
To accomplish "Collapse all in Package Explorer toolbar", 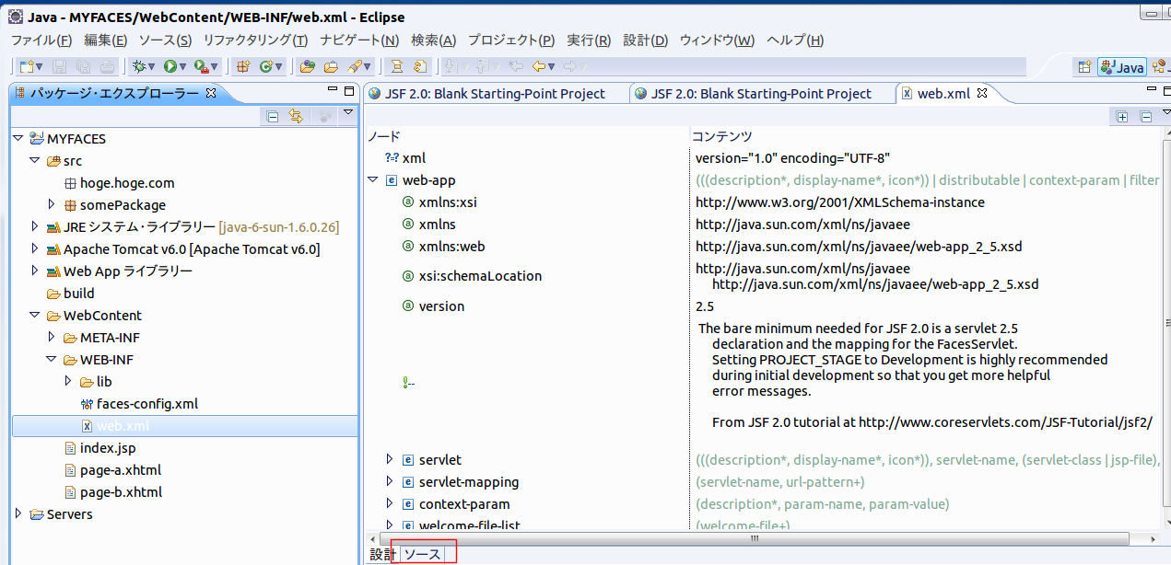I will (x=273, y=116).
